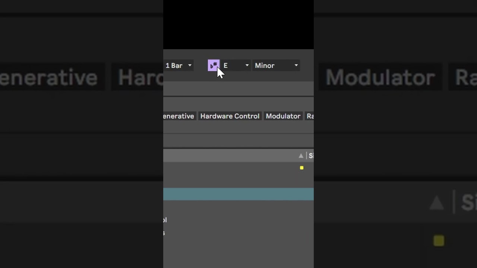The height and width of the screenshot is (268, 477).
Task: Select the list row ending in "ol"
Action: (x=238, y=220)
